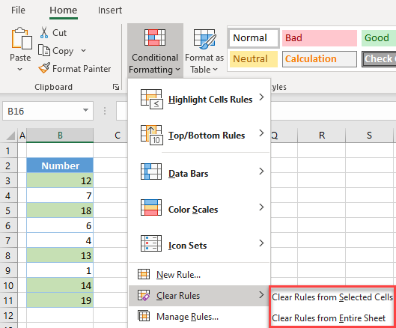Select column S header

coord(369,136)
